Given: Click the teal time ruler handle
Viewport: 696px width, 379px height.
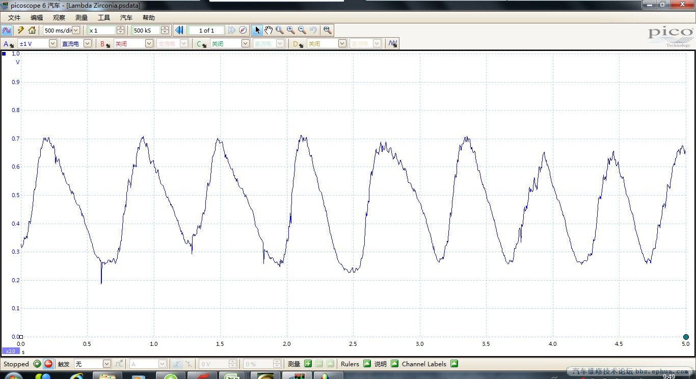Looking at the screenshot, I should pyautogui.click(x=686, y=337).
